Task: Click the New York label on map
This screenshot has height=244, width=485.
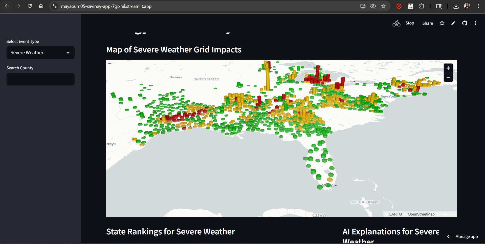Action: tap(389, 97)
